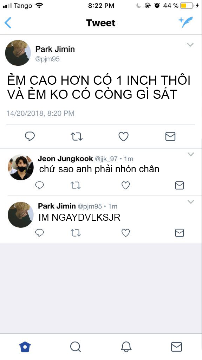Reply to Jeon Jungkook's tweet
The image size is (202, 360).
(39, 185)
